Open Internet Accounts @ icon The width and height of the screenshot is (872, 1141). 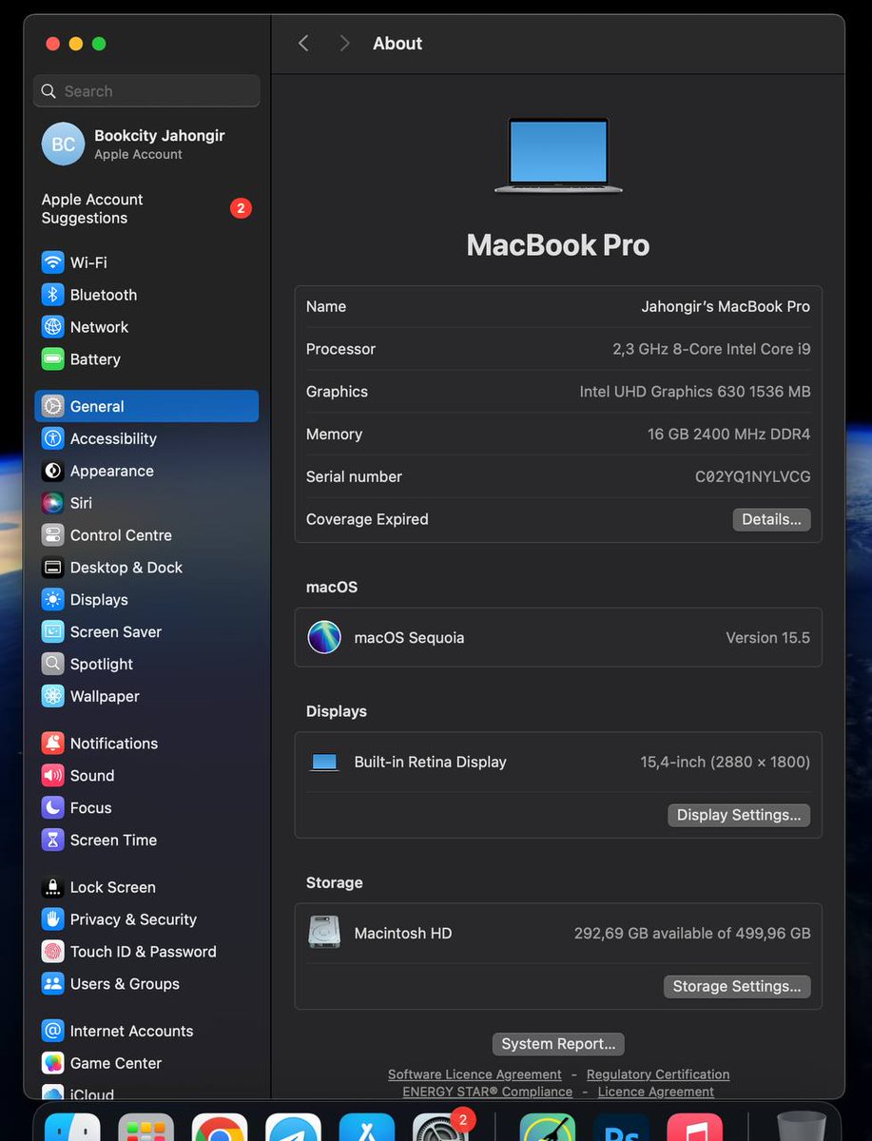pyautogui.click(x=53, y=1031)
